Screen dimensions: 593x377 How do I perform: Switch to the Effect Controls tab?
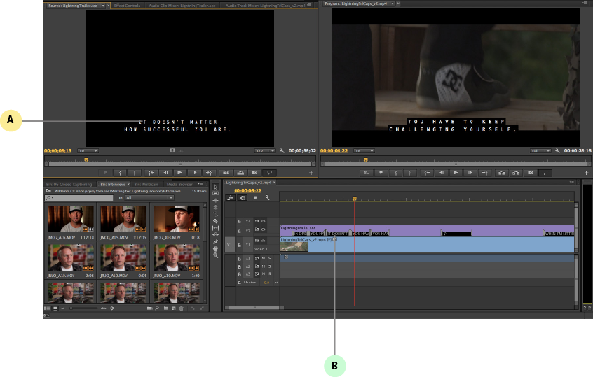(x=127, y=6)
